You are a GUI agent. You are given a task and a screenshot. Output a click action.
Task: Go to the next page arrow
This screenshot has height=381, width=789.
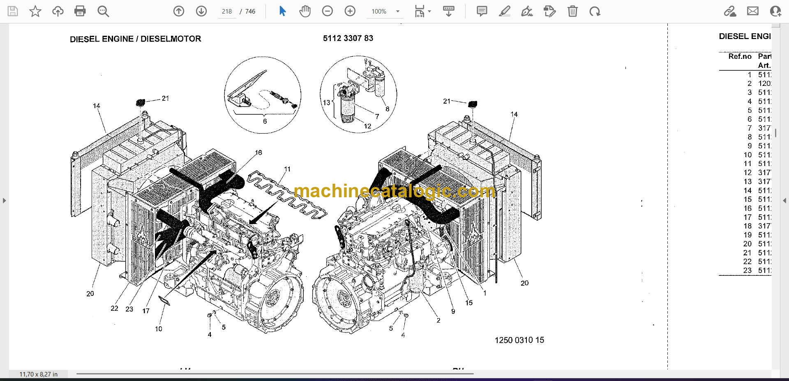coord(201,11)
